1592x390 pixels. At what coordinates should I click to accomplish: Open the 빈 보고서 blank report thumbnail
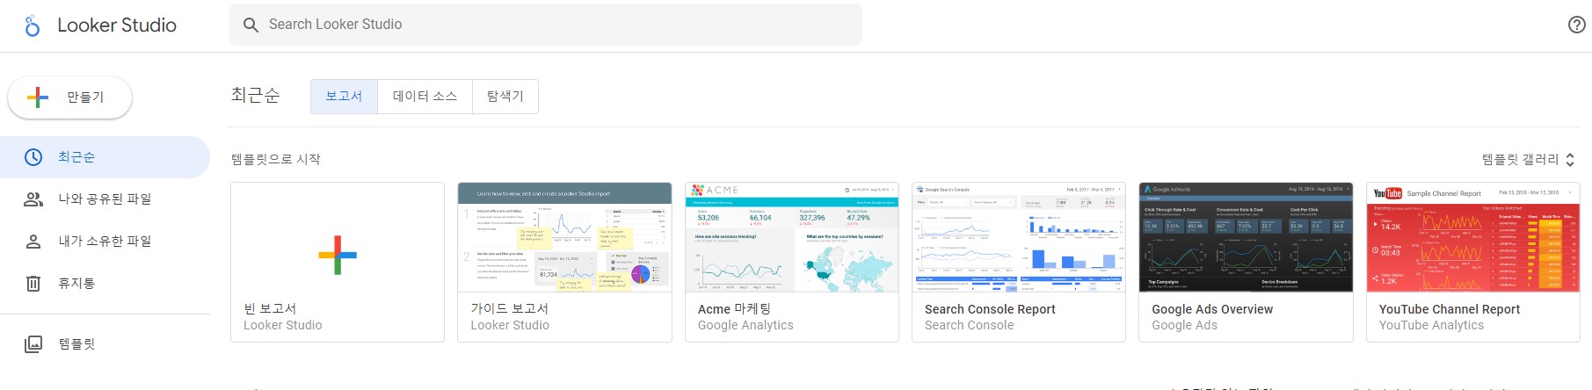338,237
